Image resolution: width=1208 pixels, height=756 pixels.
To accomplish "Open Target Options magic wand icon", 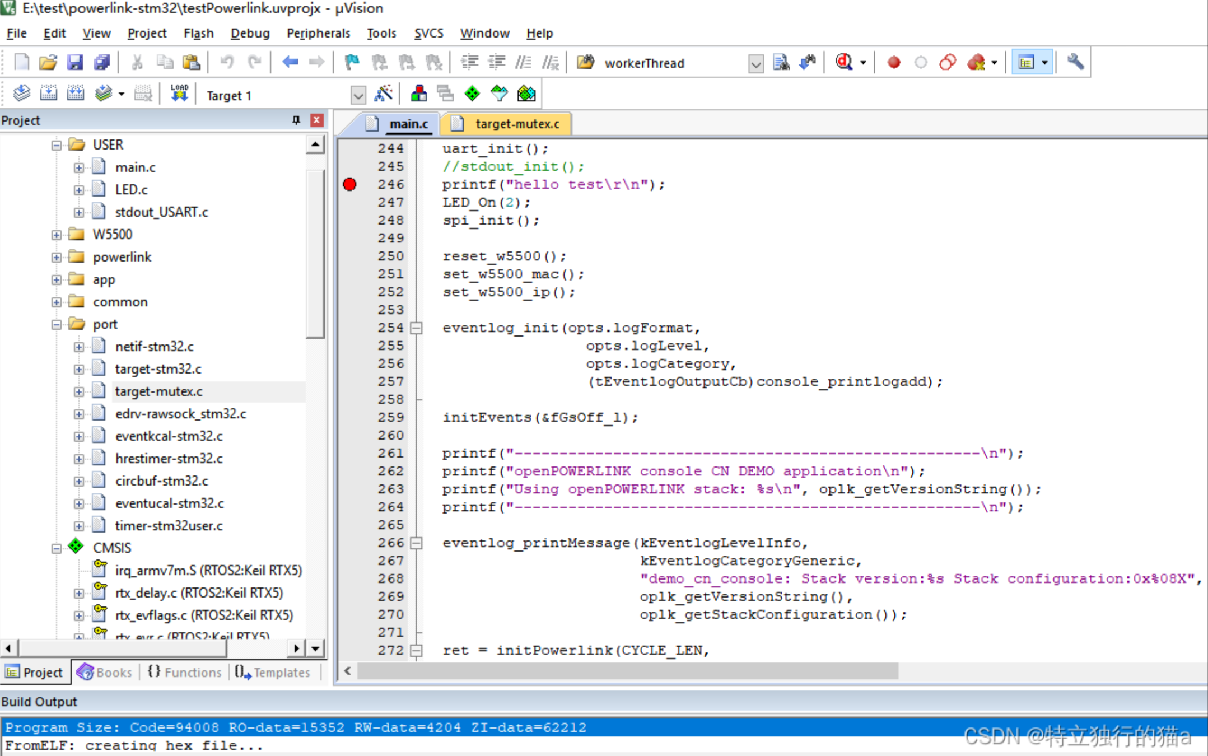I will pyautogui.click(x=383, y=94).
